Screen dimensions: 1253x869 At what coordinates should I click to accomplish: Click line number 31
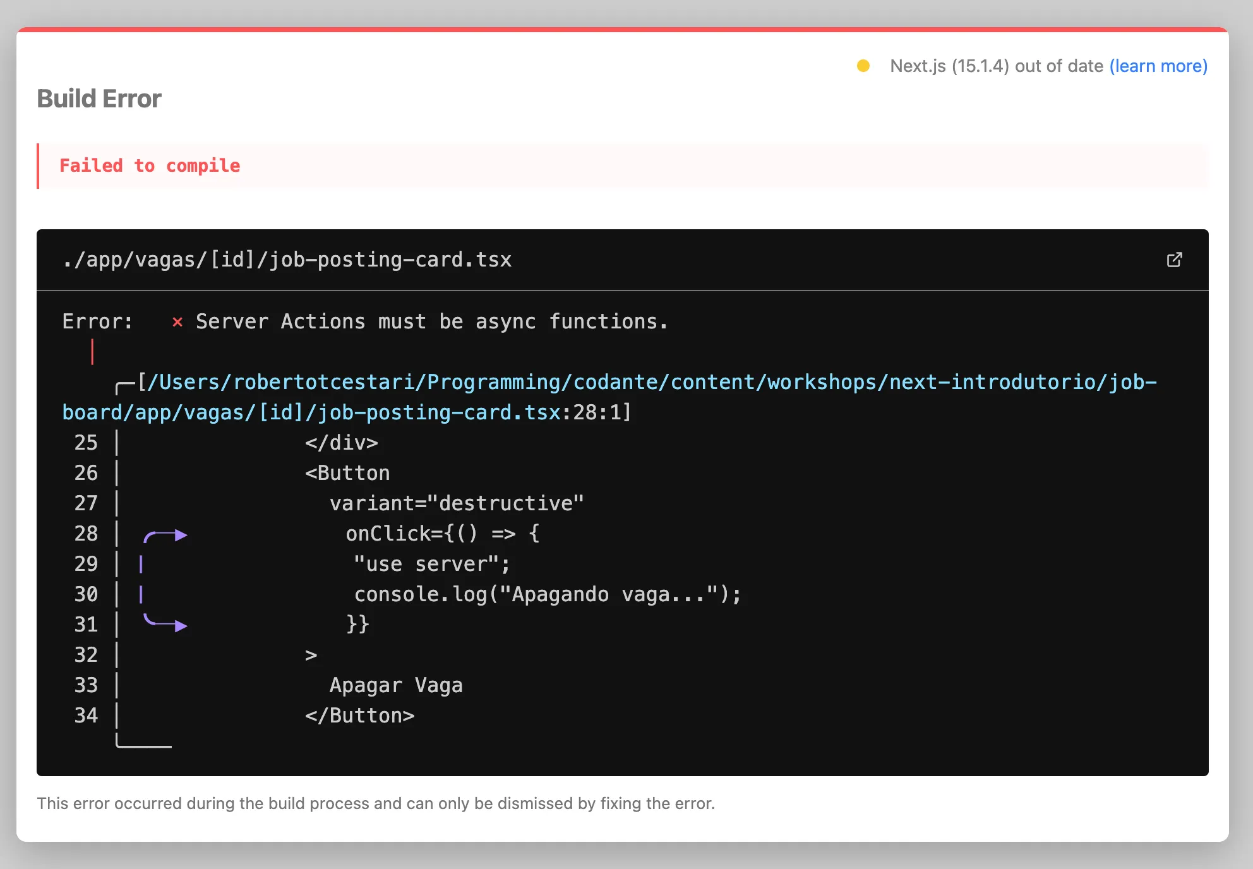(86, 625)
